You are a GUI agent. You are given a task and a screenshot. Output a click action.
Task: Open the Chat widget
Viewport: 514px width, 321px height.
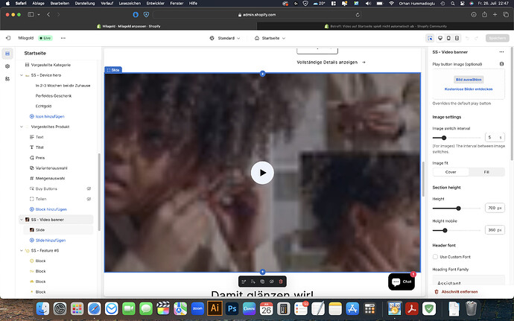click(x=402, y=282)
